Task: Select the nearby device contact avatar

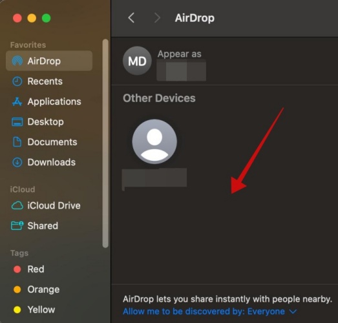Action: click(x=154, y=141)
